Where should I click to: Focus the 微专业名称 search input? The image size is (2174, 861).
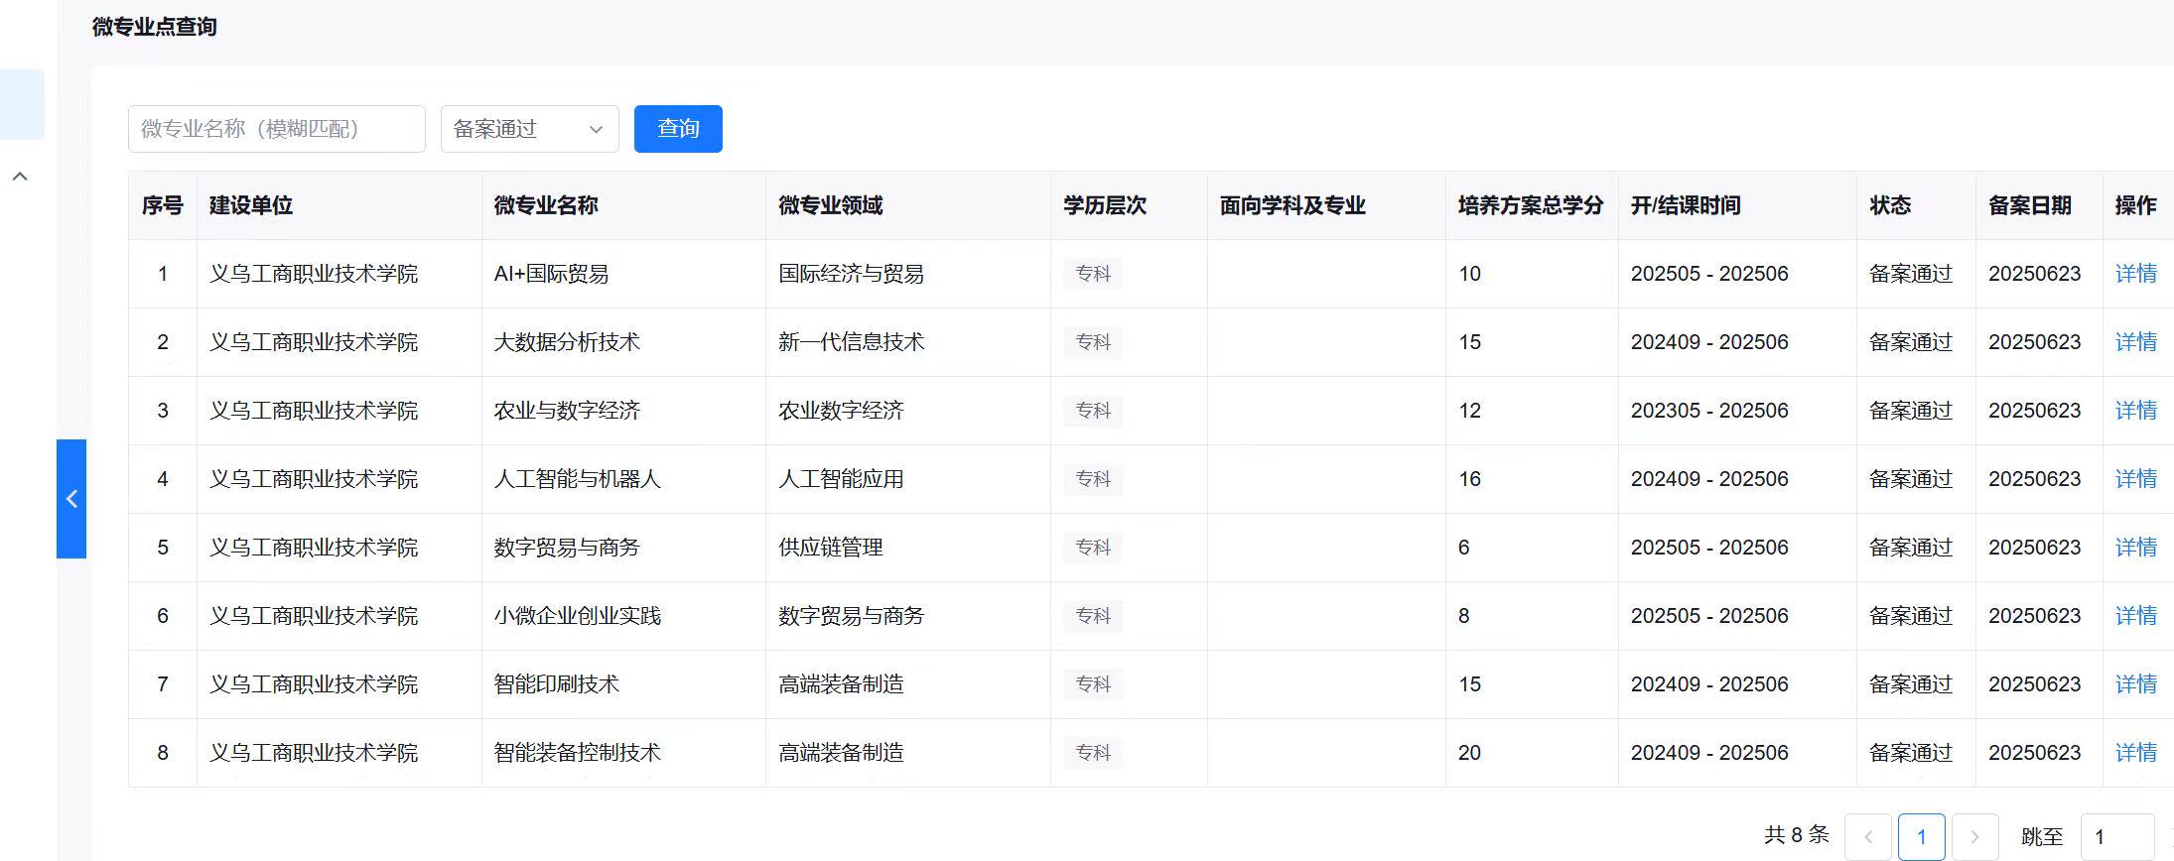coord(276,129)
